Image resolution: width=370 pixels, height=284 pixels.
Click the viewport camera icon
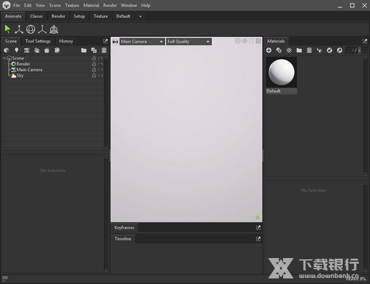pos(115,41)
